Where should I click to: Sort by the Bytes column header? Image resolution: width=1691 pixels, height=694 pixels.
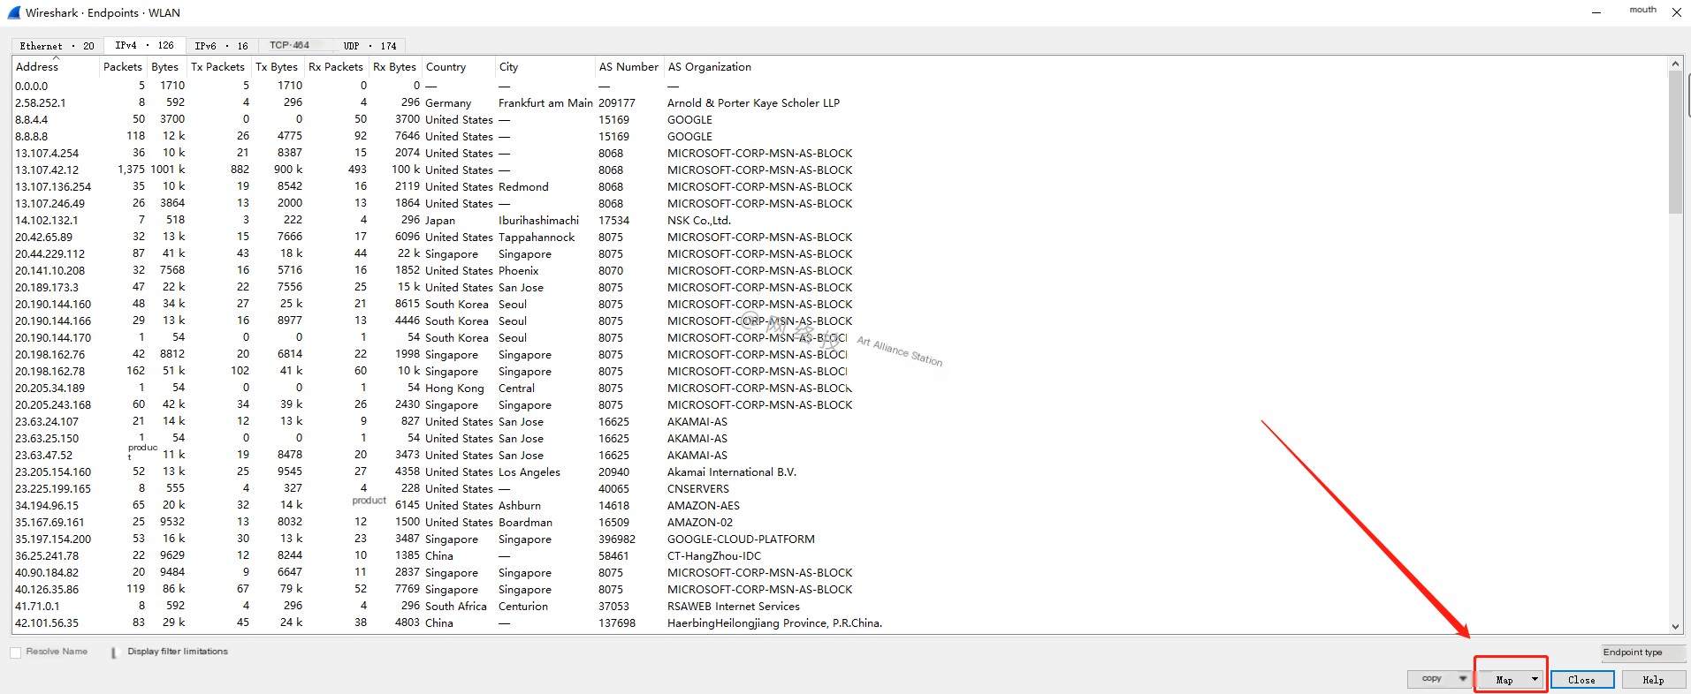[x=165, y=67]
